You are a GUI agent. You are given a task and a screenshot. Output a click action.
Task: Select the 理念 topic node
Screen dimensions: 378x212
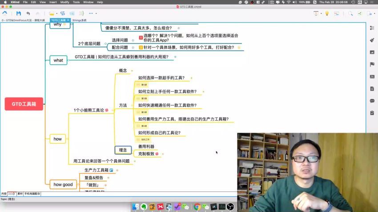[x=123, y=150]
